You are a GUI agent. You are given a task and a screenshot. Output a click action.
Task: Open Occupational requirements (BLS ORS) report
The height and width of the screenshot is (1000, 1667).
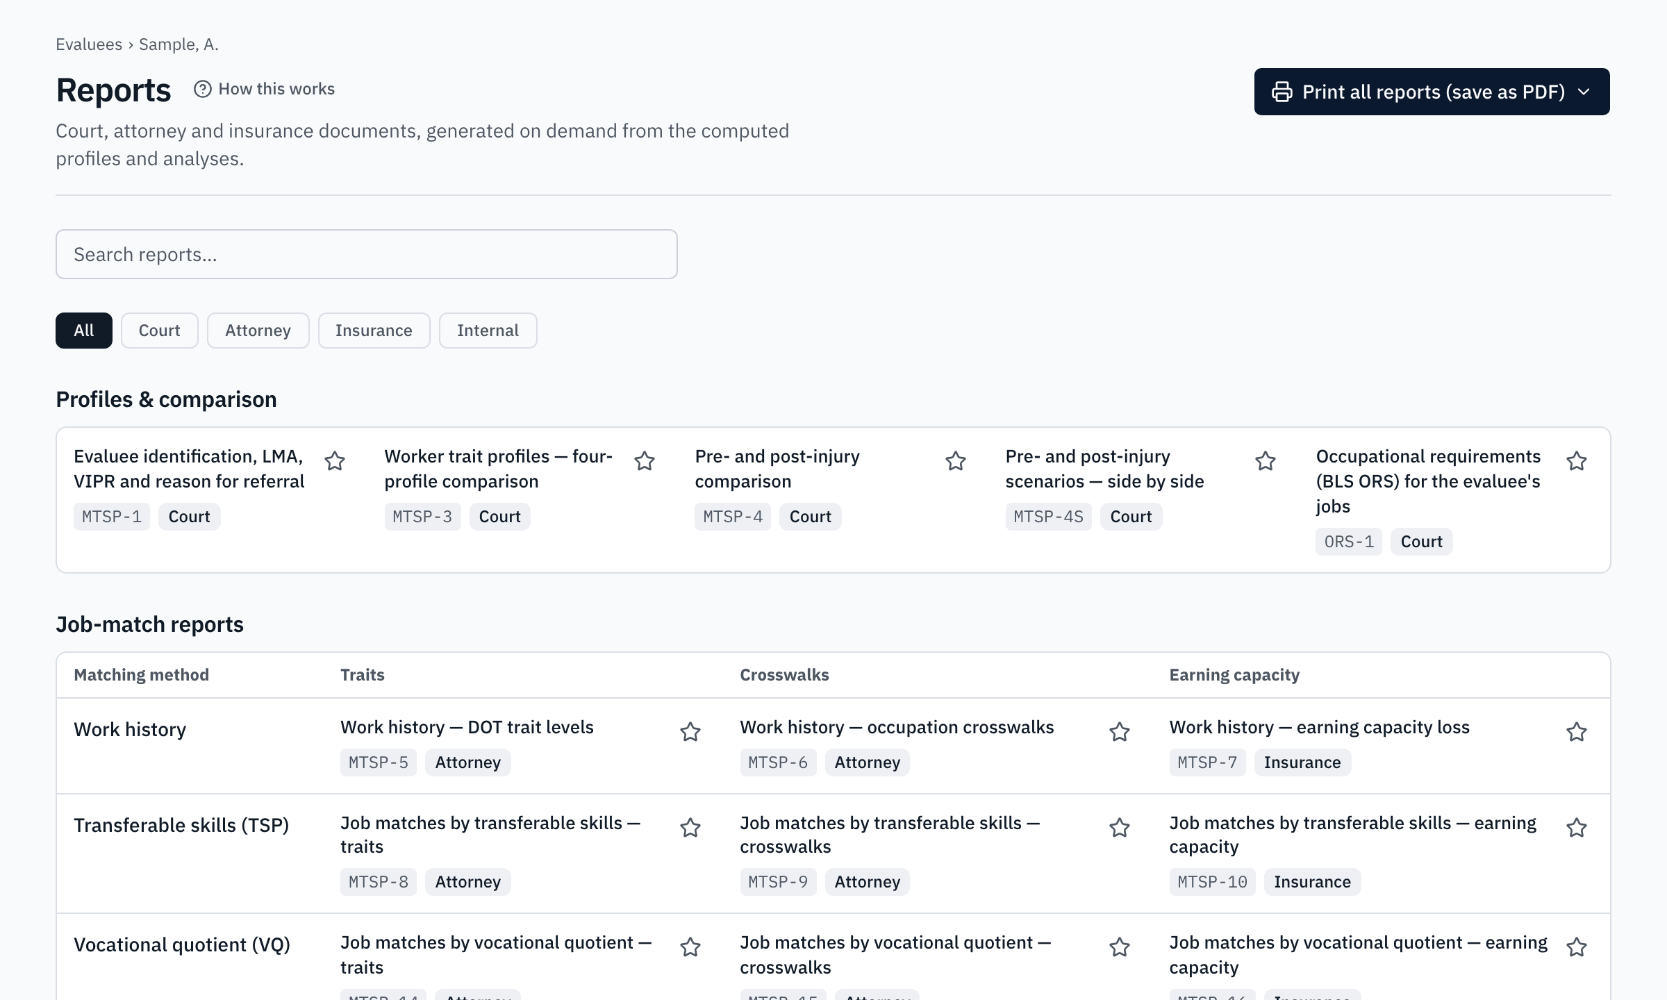pyautogui.click(x=1428, y=481)
